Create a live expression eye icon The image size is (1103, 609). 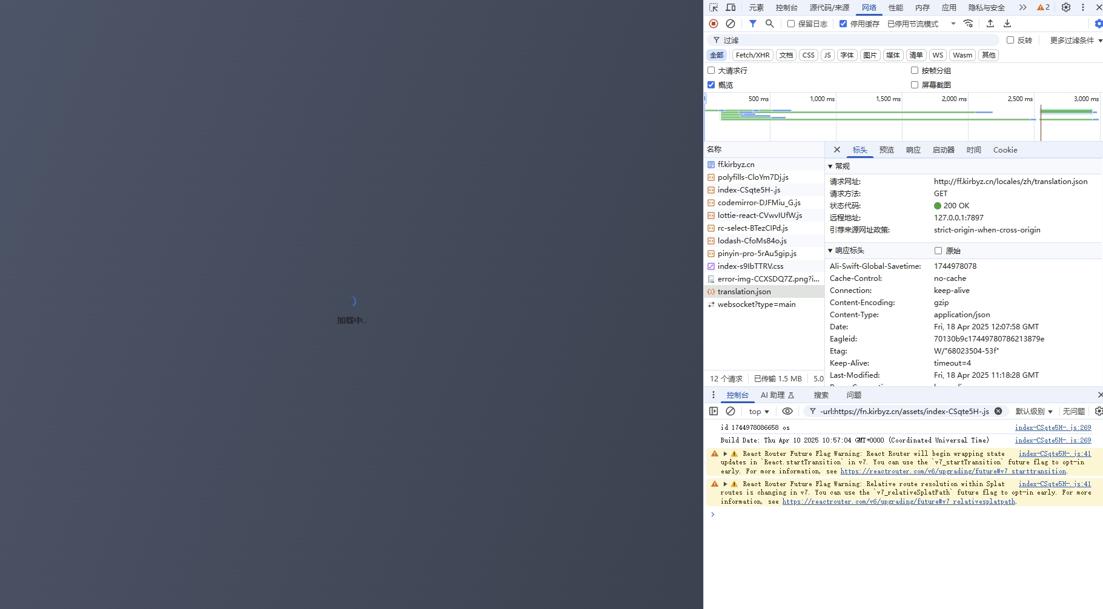787,411
